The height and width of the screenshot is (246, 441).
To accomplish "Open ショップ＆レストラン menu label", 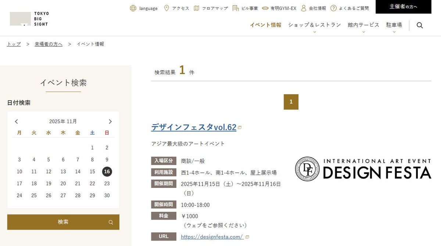I will [315, 25].
